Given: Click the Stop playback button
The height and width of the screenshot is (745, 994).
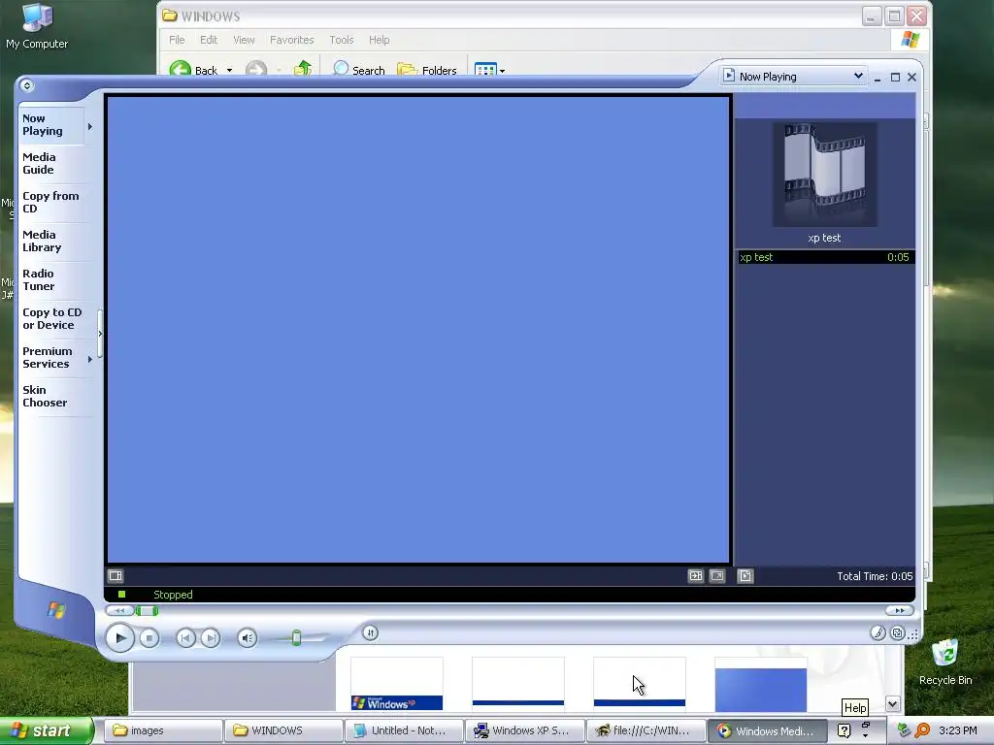Looking at the screenshot, I should [x=149, y=638].
